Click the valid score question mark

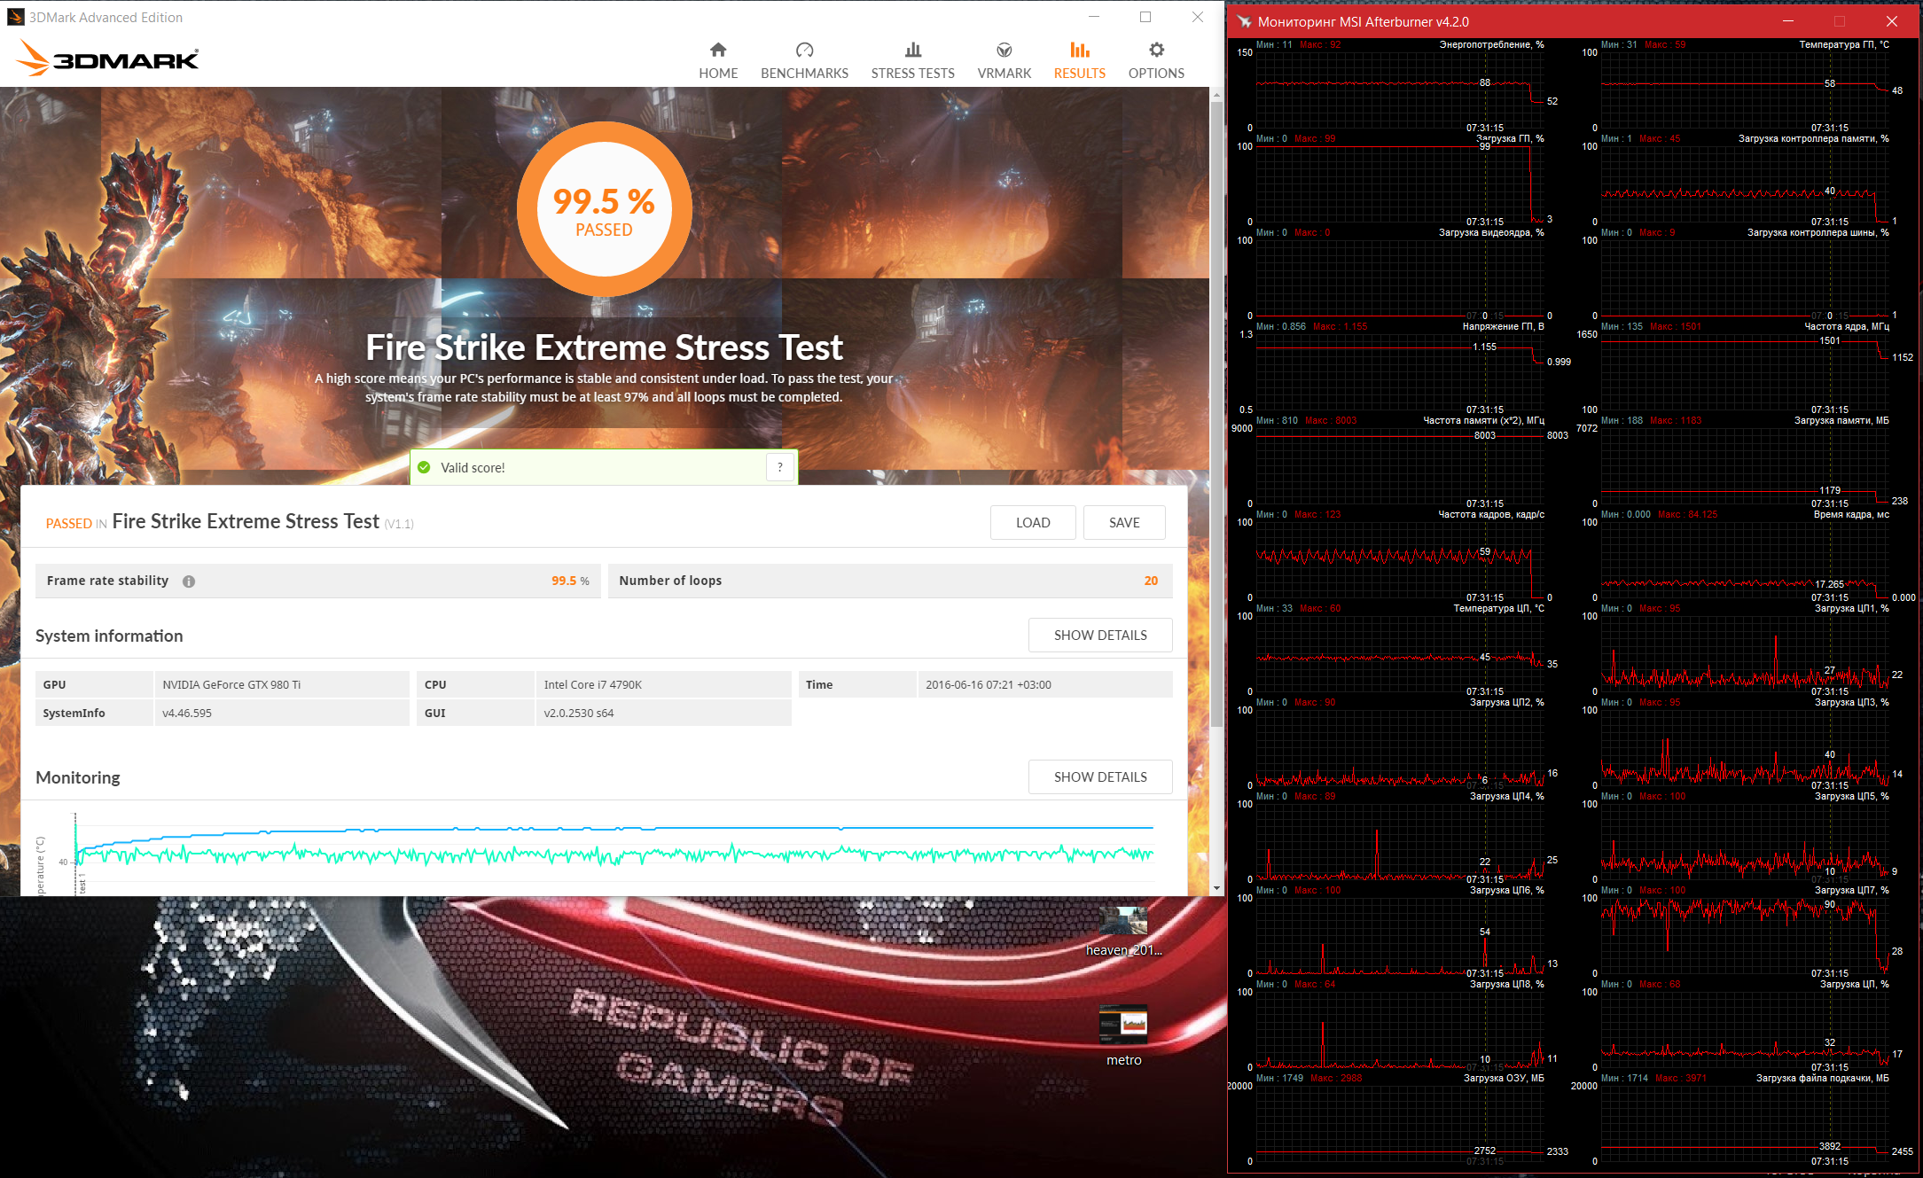780,467
